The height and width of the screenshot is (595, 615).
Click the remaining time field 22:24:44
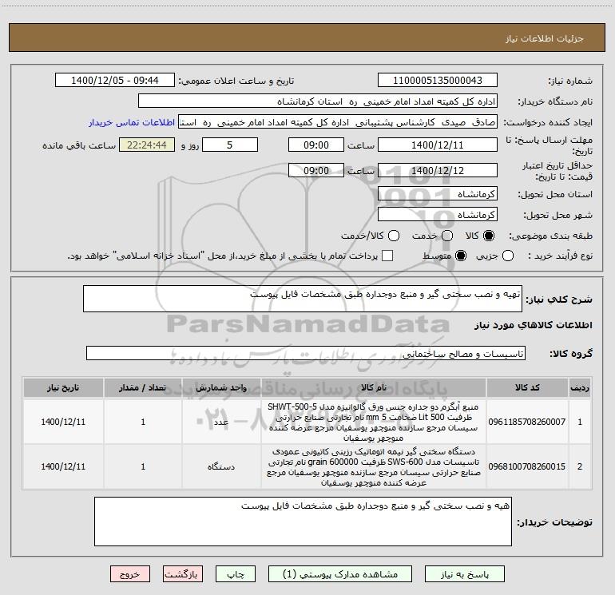point(147,145)
